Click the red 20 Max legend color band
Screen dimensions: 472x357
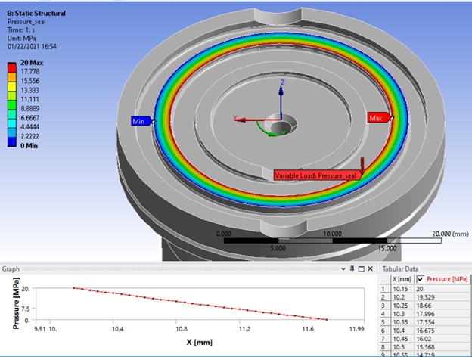(12, 68)
